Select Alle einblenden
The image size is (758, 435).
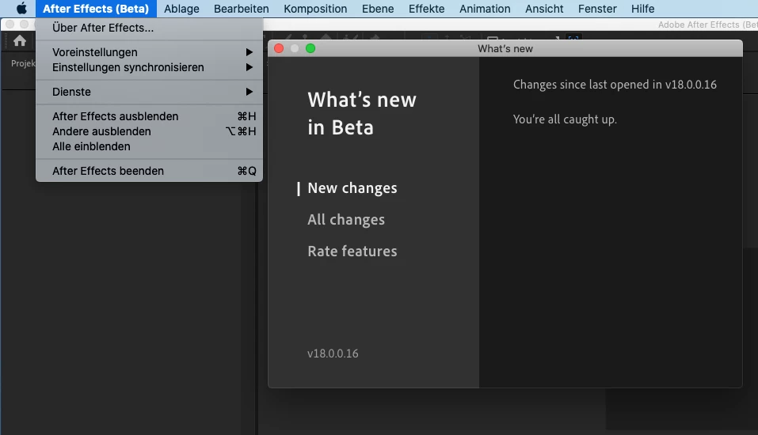click(150, 146)
